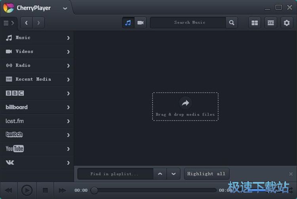
Task: Click the seek slider knob
Action: pyautogui.click(x=94, y=190)
